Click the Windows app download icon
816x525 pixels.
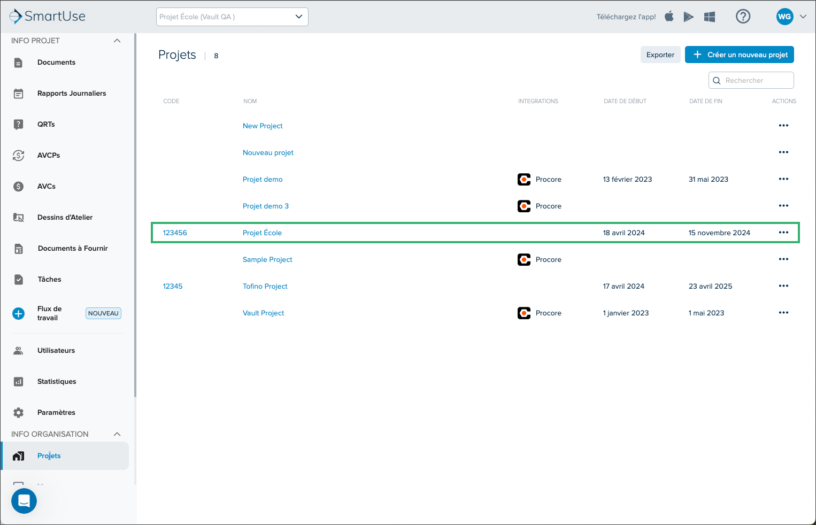point(710,17)
